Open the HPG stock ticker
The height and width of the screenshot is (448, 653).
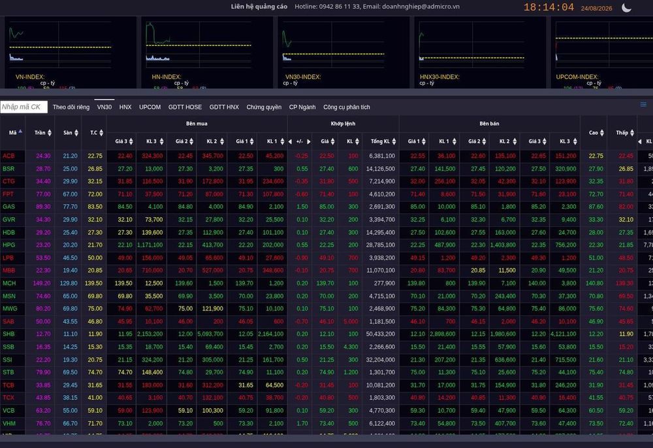[x=8, y=245]
